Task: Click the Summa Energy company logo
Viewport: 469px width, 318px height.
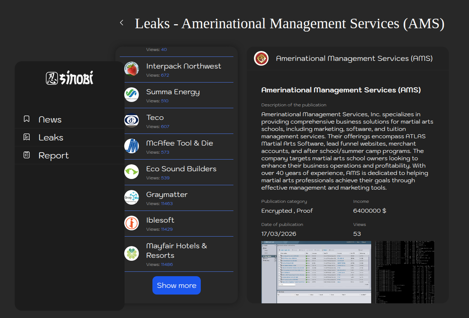Action: click(132, 95)
